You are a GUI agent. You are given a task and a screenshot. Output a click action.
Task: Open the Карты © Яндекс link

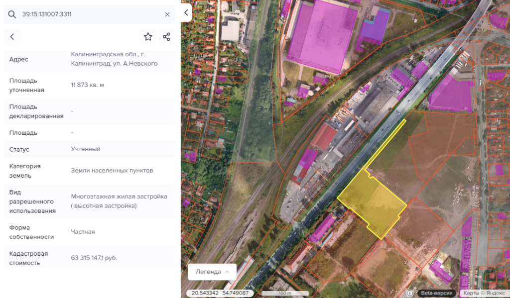point(484,293)
